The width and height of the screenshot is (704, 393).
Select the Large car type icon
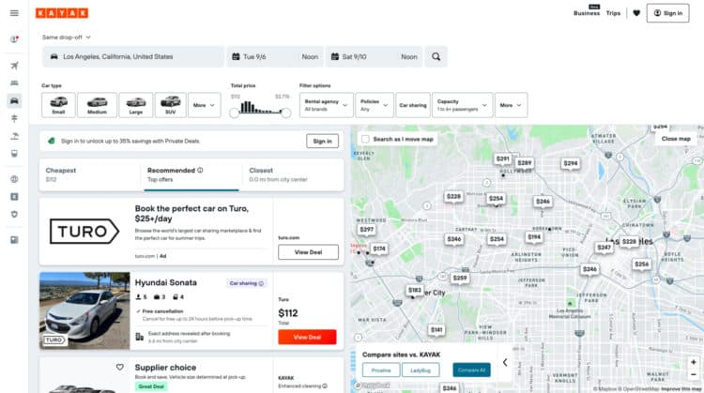point(135,105)
